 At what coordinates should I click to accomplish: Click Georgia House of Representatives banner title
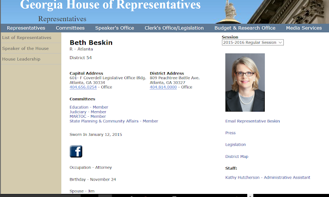pyautogui.click(x=111, y=5)
